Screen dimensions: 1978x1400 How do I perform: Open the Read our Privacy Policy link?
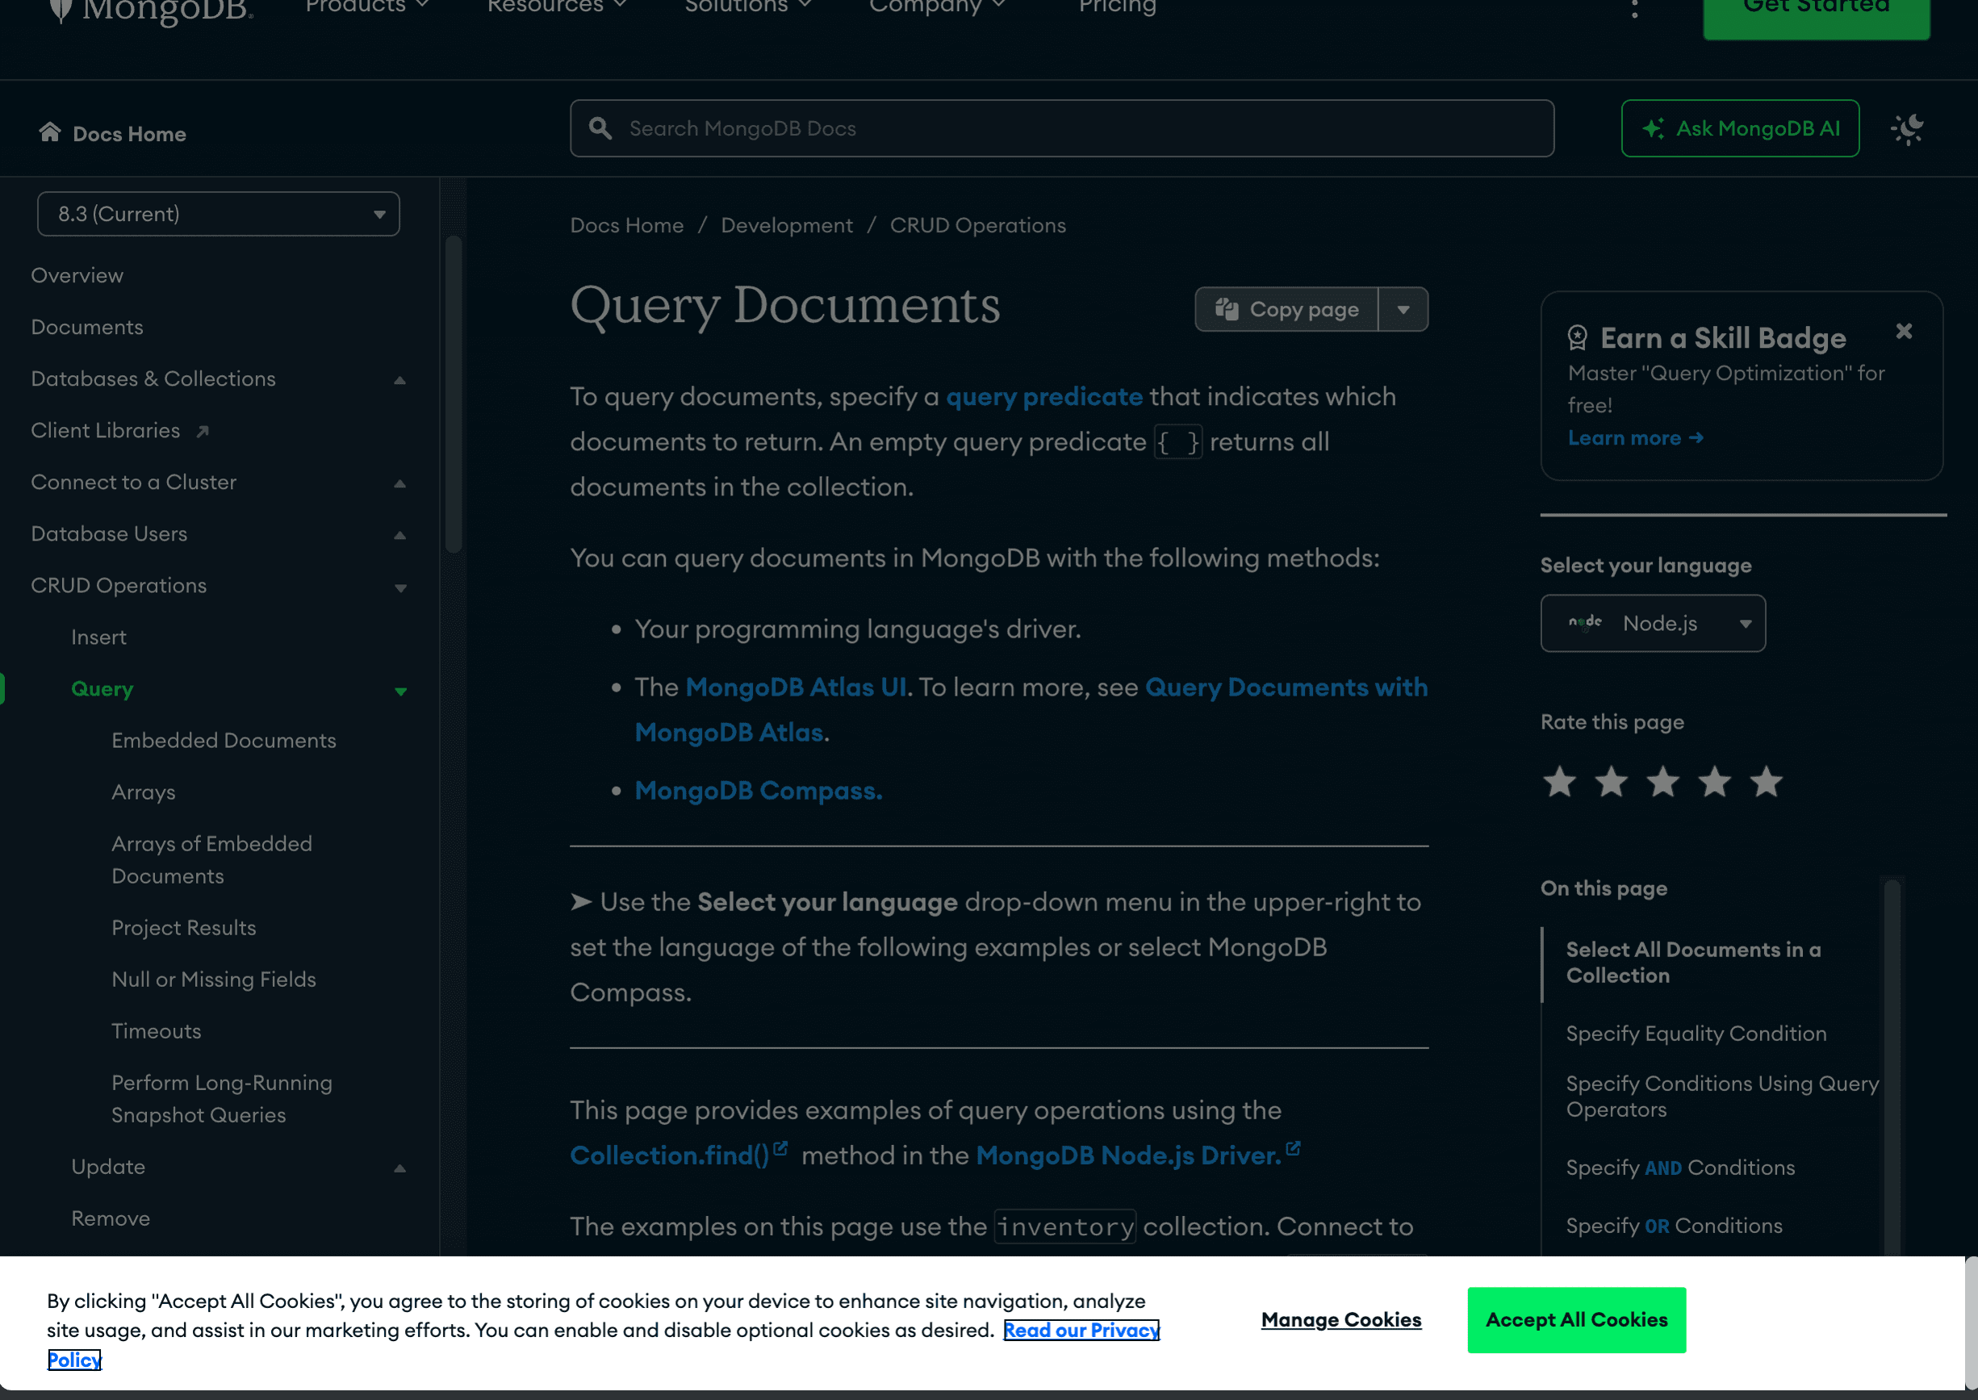[1081, 1330]
